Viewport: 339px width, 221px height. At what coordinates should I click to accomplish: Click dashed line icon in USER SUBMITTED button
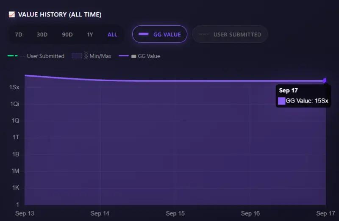click(x=203, y=34)
